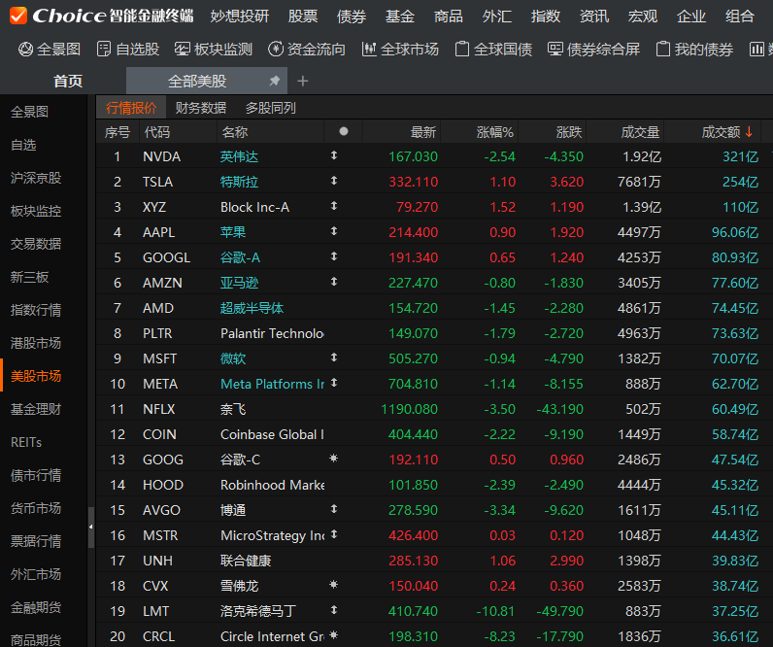Viewport: 773px width, 647px height.
Task: Click XYZ row up-down arrow marker
Action: pyautogui.click(x=334, y=206)
